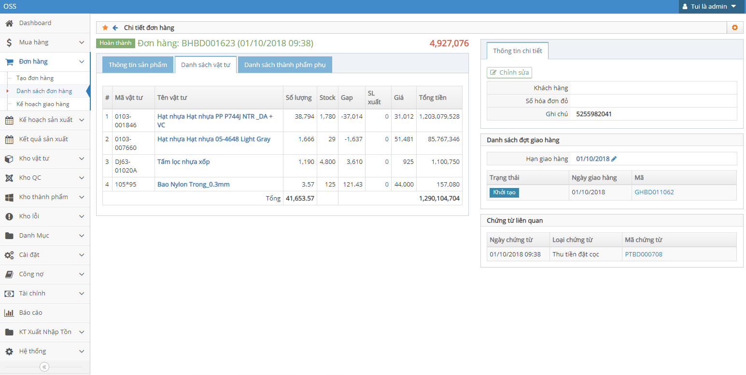Click calendar icon beside Kế hoạch sản xuất

9,120
